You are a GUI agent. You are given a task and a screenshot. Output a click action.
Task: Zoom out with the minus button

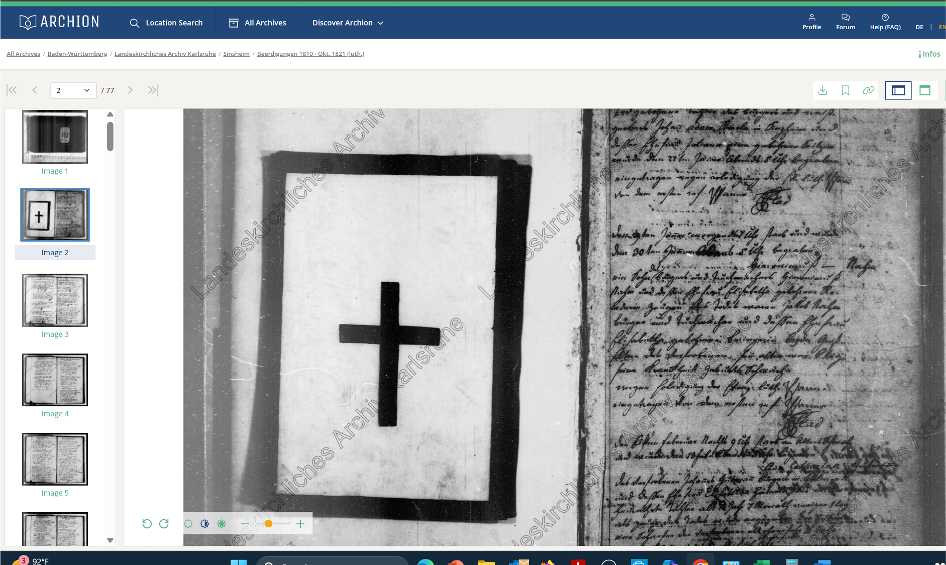(x=245, y=524)
